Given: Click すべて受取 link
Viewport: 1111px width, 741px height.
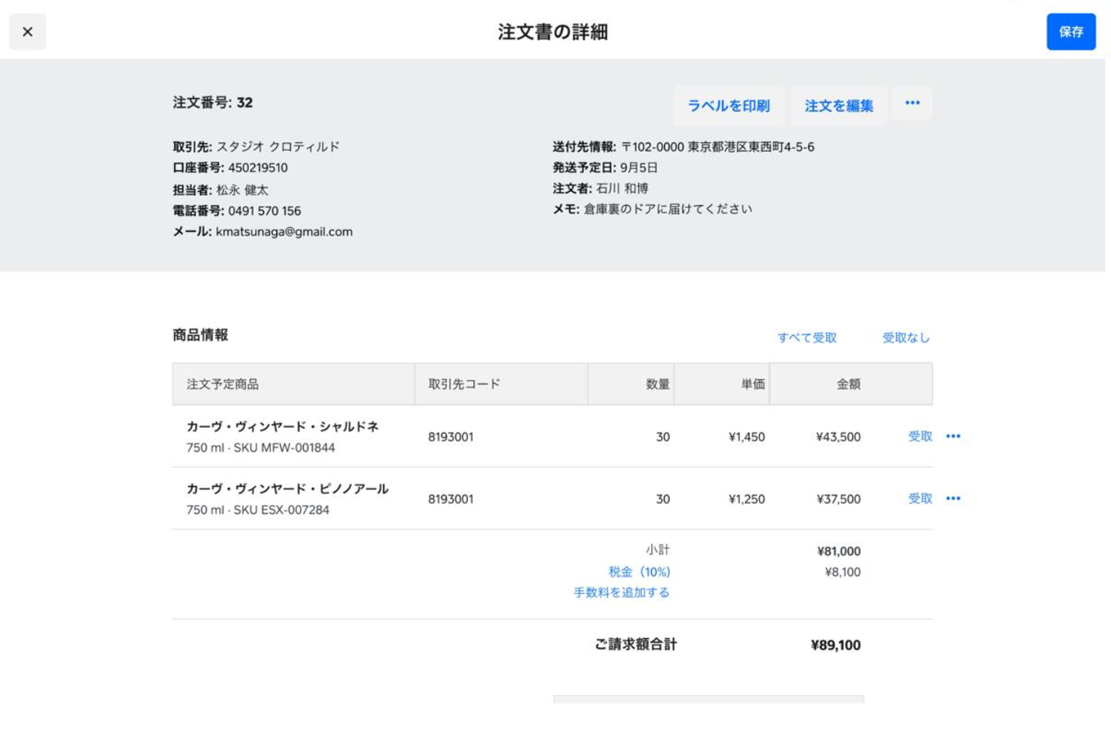Looking at the screenshot, I should [x=807, y=337].
